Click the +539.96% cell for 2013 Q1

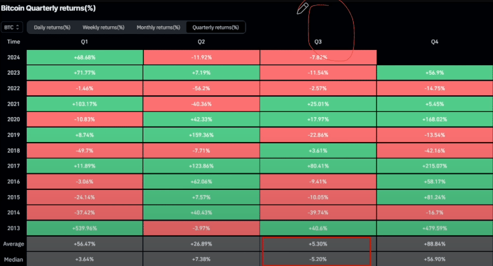click(84, 228)
